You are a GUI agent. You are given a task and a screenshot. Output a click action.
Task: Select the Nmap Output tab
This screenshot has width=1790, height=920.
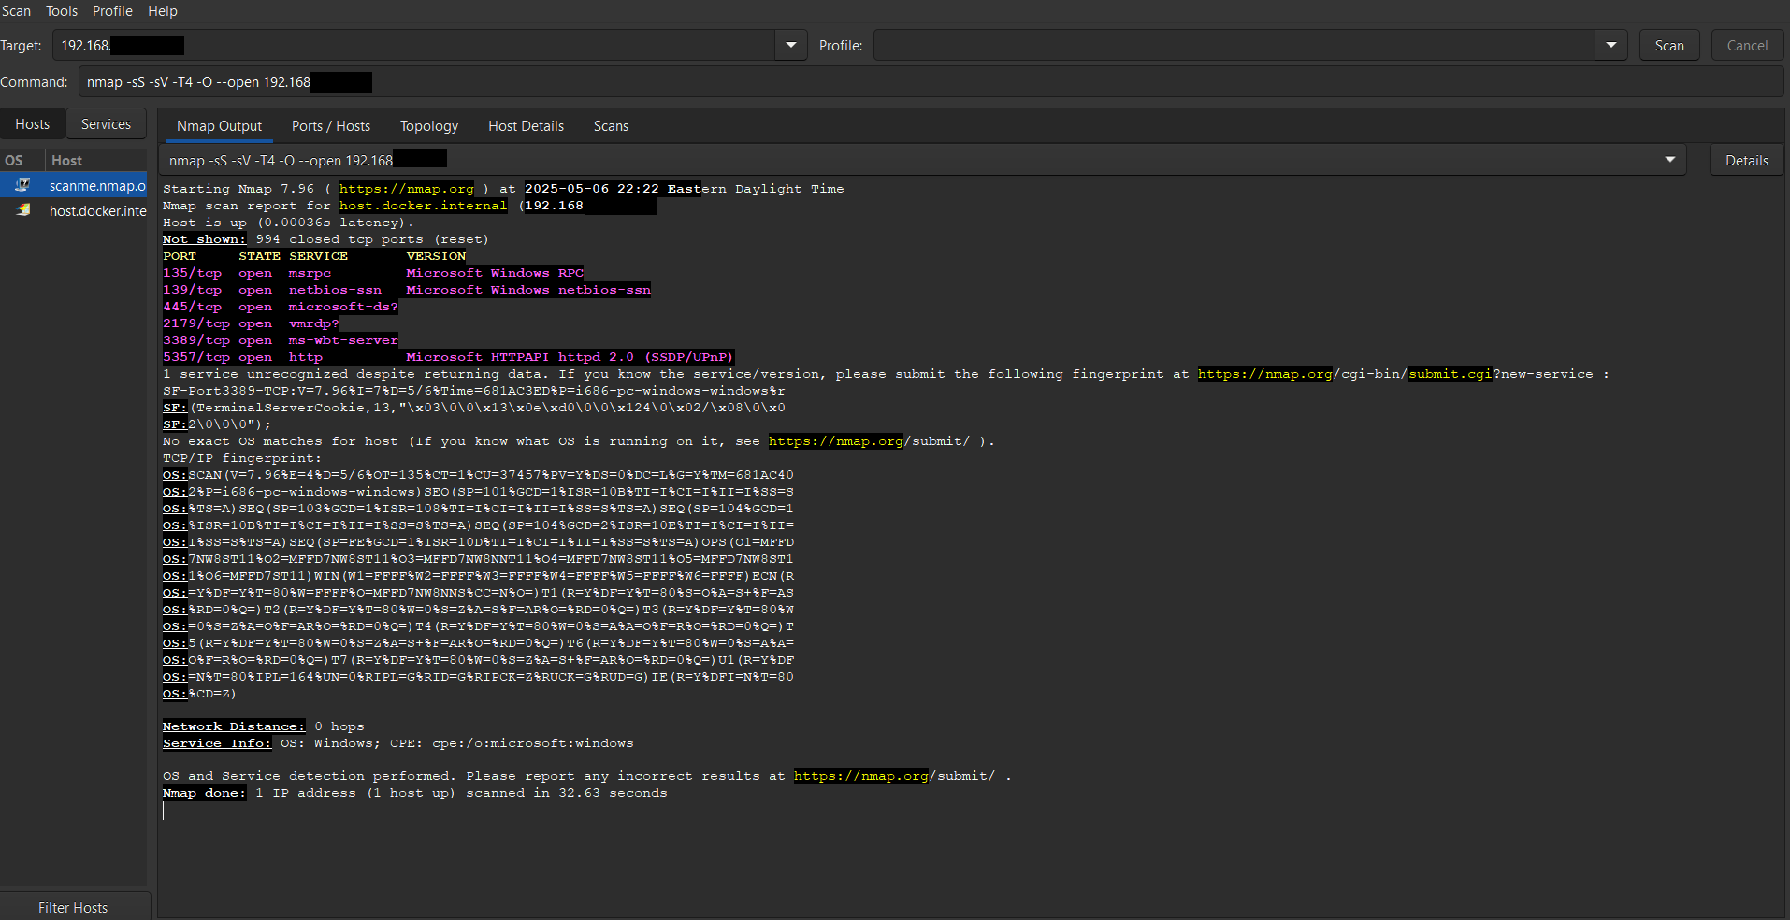point(219,126)
